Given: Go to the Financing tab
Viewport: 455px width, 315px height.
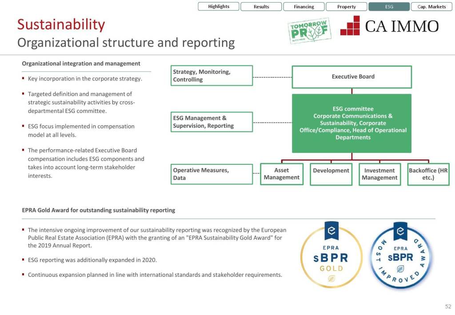Looking at the screenshot, I should point(304,7).
